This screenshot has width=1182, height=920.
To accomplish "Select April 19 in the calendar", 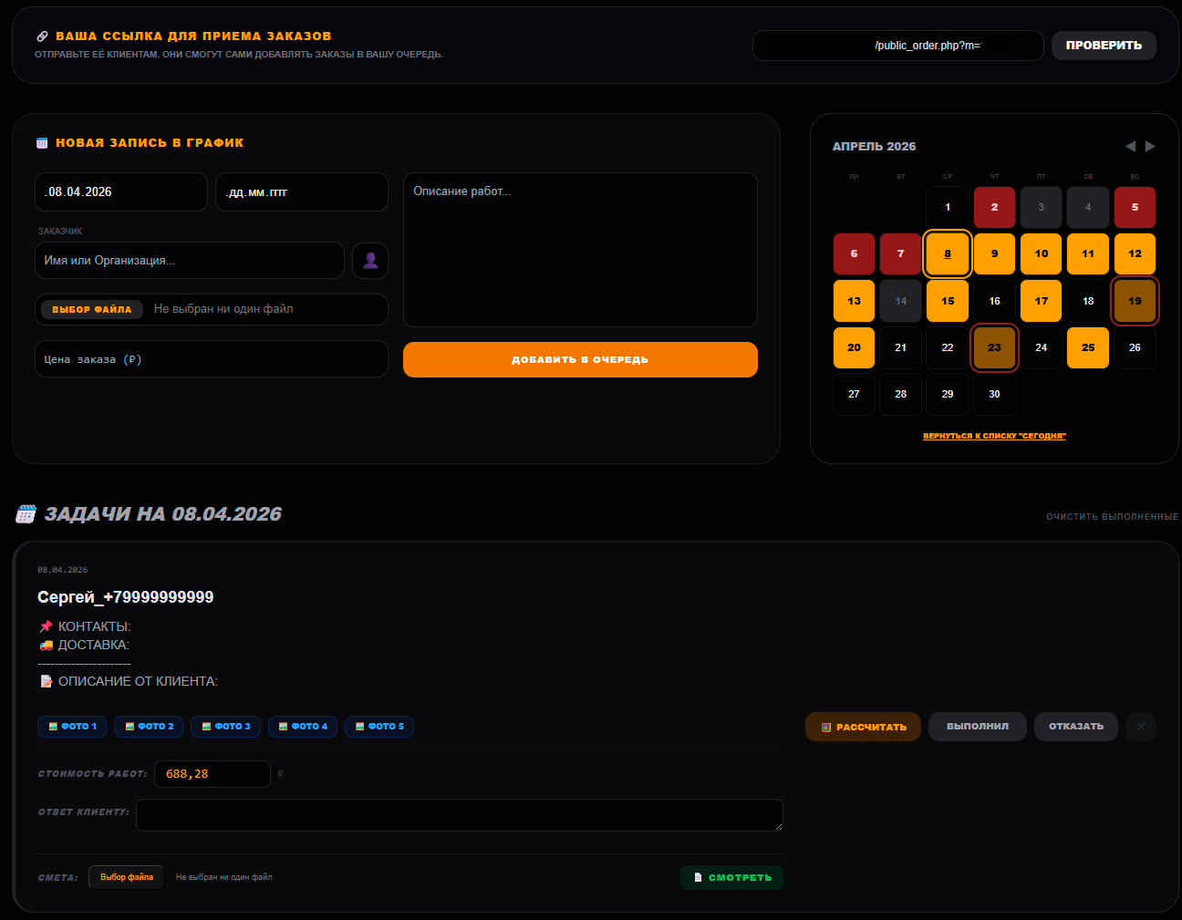I will 1135,301.
